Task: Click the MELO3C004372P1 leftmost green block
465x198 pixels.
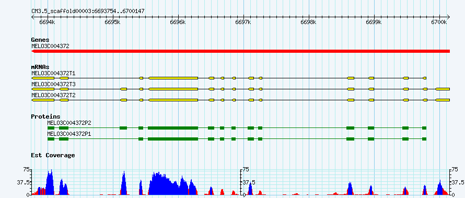Action: coord(51,139)
